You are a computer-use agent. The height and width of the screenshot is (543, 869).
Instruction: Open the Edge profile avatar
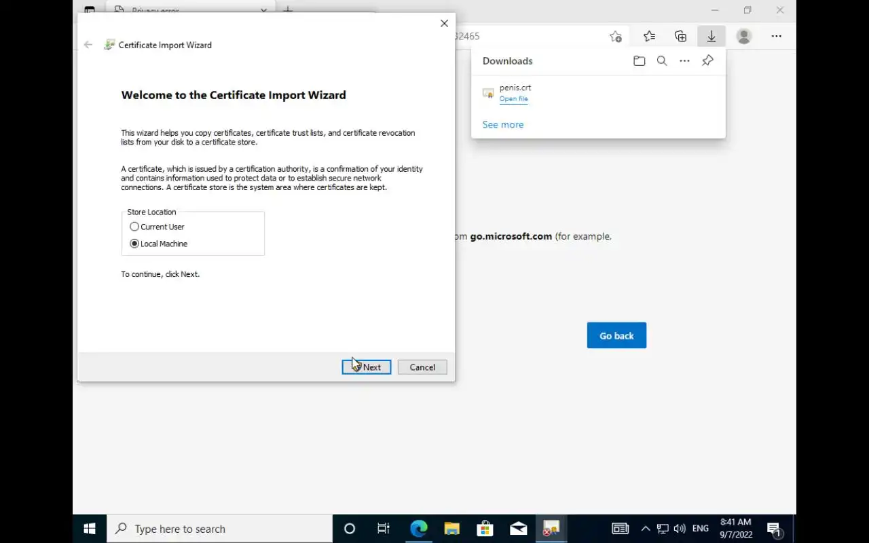pos(744,36)
